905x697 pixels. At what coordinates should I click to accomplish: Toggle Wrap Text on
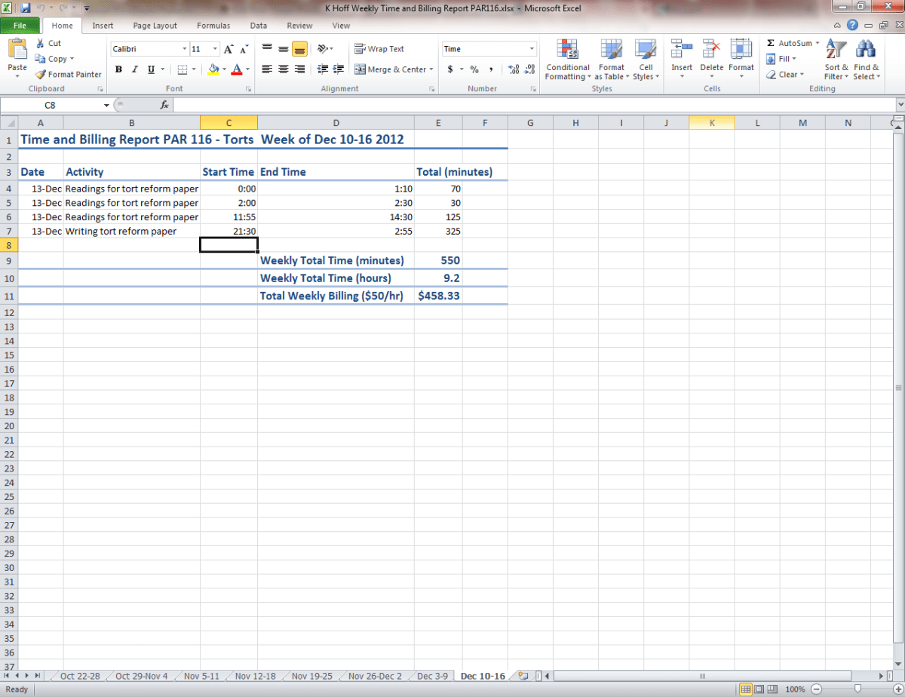click(379, 49)
